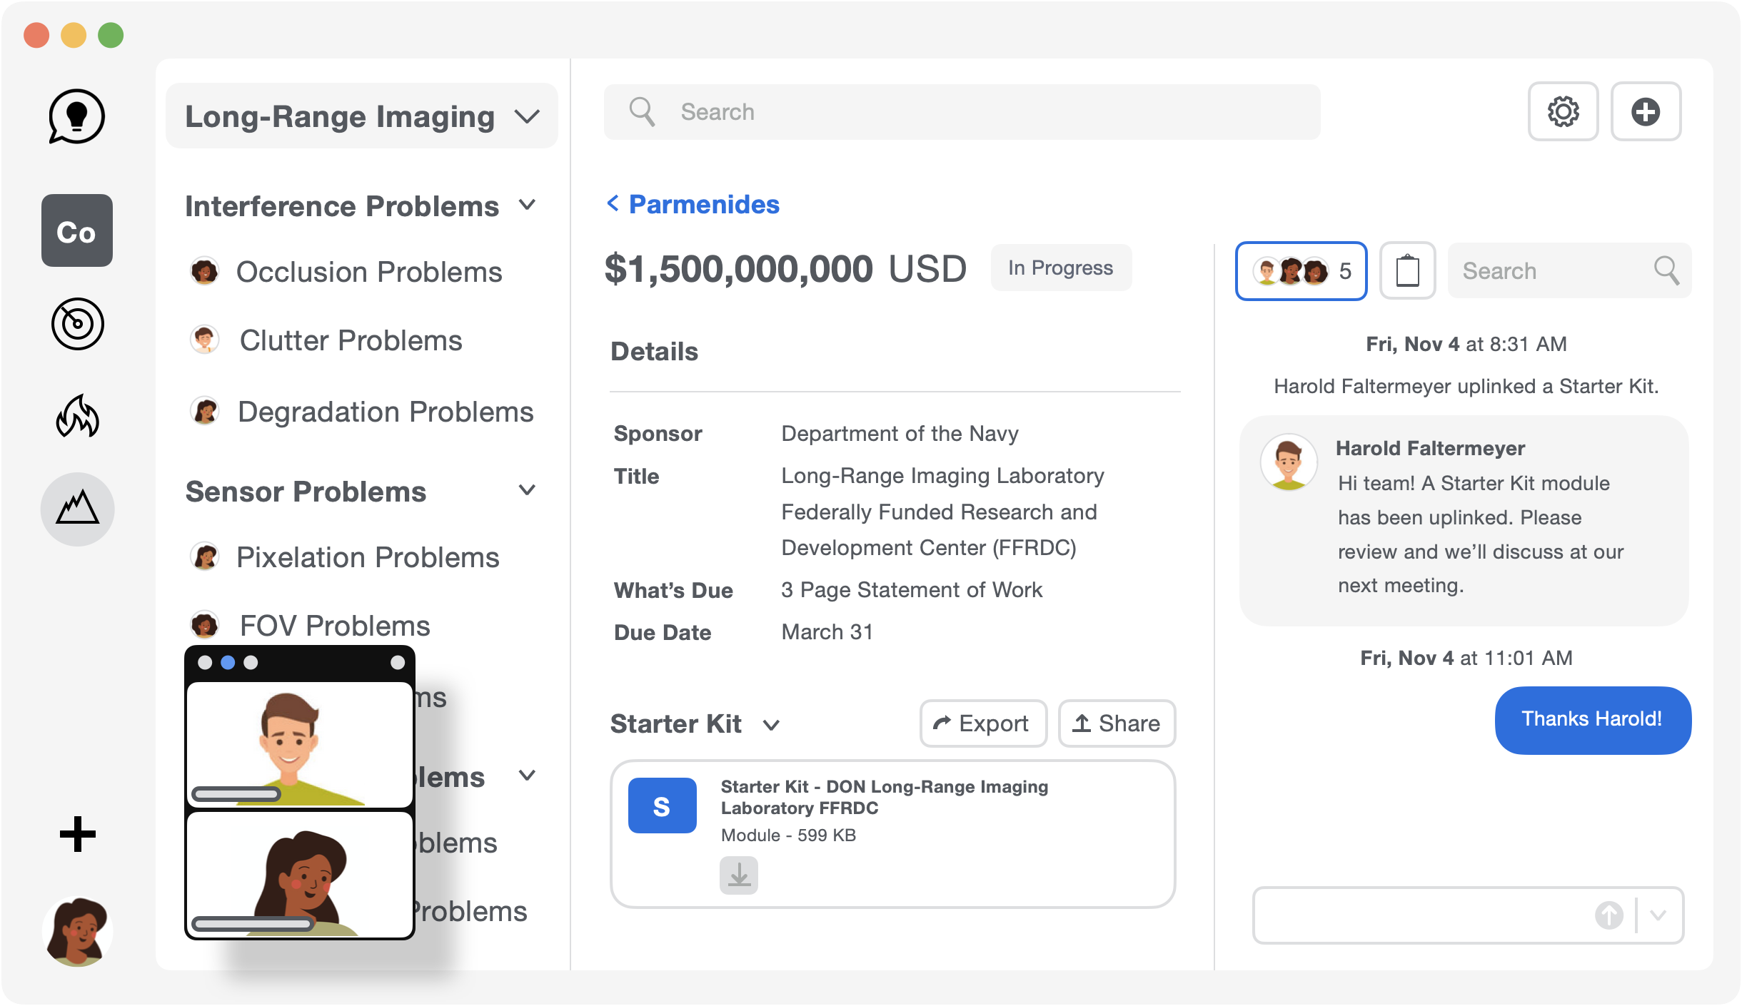Click the plus circle add button

[x=1646, y=112]
